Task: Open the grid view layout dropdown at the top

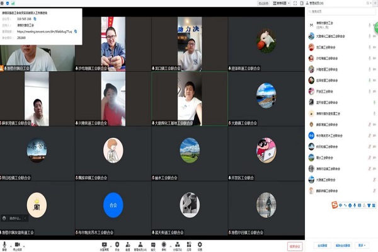Action: [281, 3]
